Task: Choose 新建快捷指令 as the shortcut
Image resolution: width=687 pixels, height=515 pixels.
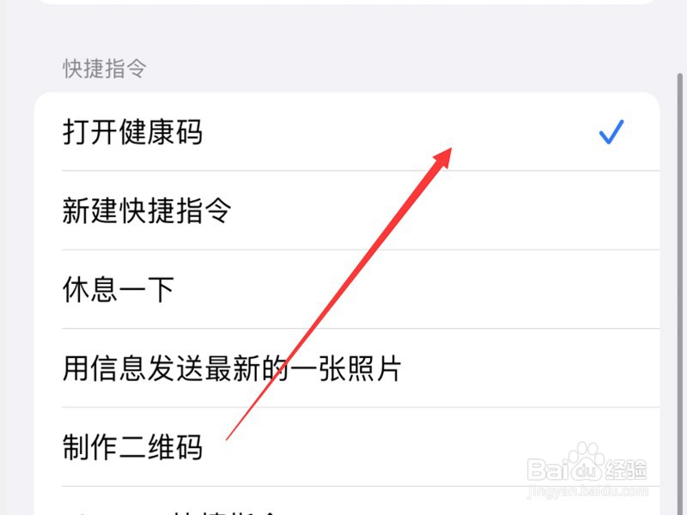Action: (x=347, y=210)
